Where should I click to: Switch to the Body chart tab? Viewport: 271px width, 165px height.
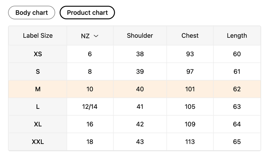coord(32,13)
